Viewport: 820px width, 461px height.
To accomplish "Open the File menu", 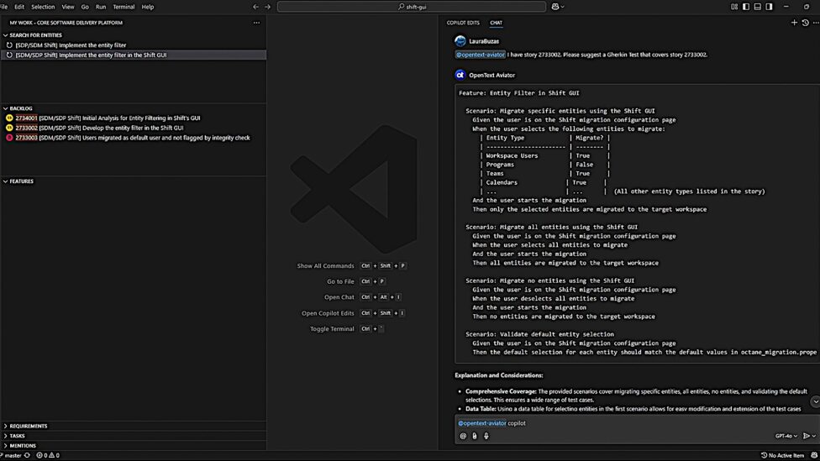I will 4,7.
